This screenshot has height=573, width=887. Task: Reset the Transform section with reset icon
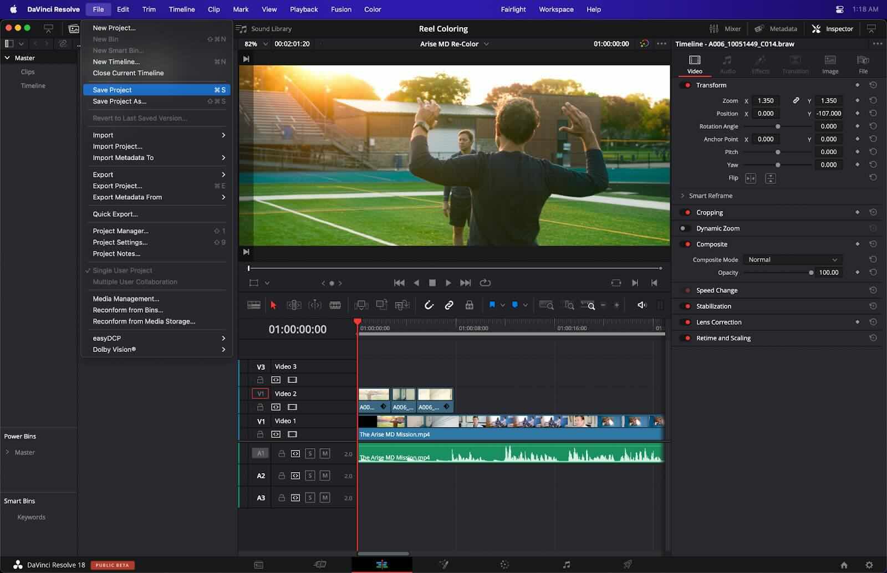tap(873, 85)
